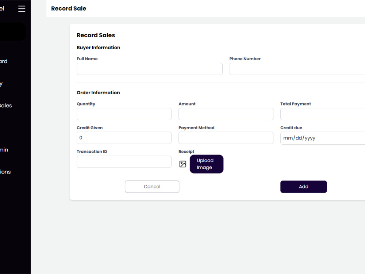Upload a receipt image

[207, 164]
